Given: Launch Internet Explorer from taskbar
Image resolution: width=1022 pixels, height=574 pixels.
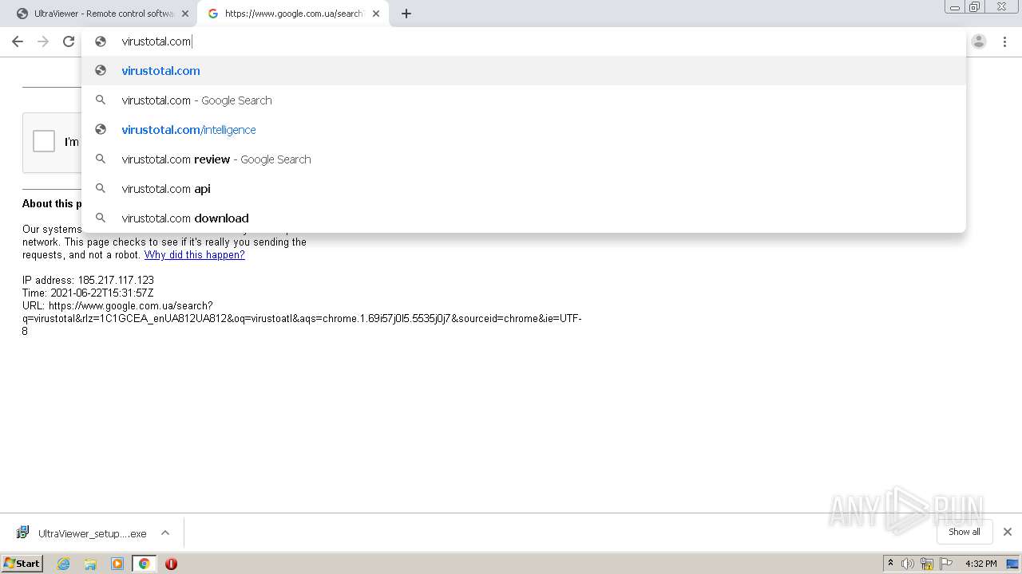Looking at the screenshot, I should (x=64, y=564).
